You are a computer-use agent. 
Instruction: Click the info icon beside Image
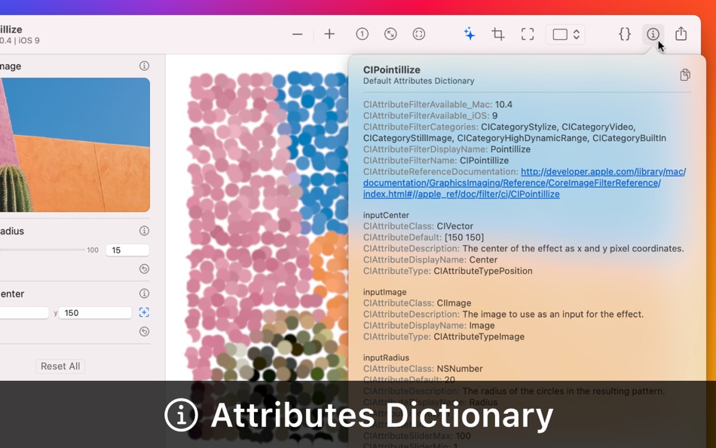click(x=144, y=66)
